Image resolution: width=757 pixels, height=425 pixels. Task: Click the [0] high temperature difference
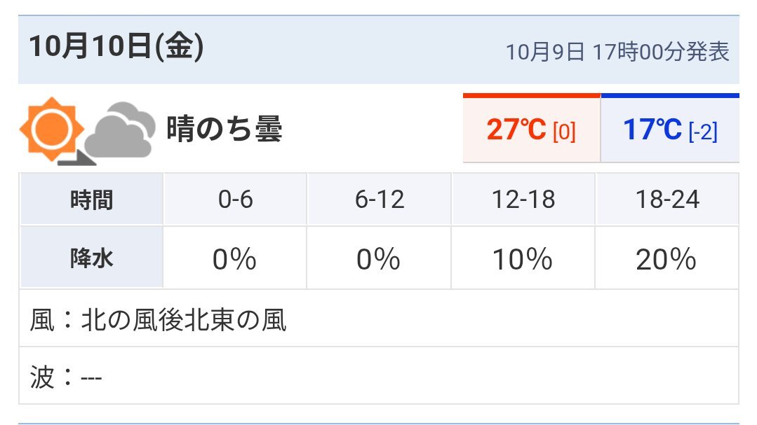pos(564,132)
